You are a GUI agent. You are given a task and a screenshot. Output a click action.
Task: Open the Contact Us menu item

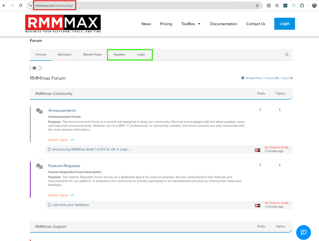(x=255, y=24)
